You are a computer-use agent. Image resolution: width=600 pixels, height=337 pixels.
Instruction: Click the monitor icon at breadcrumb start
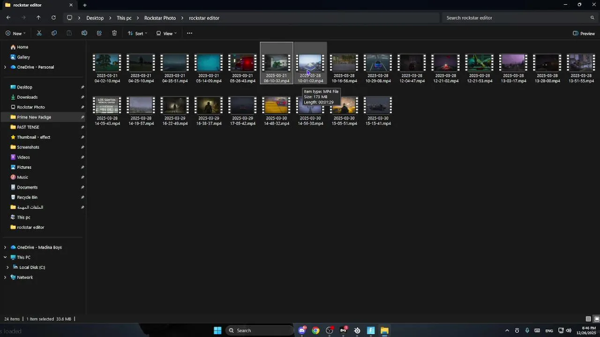[69, 18]
